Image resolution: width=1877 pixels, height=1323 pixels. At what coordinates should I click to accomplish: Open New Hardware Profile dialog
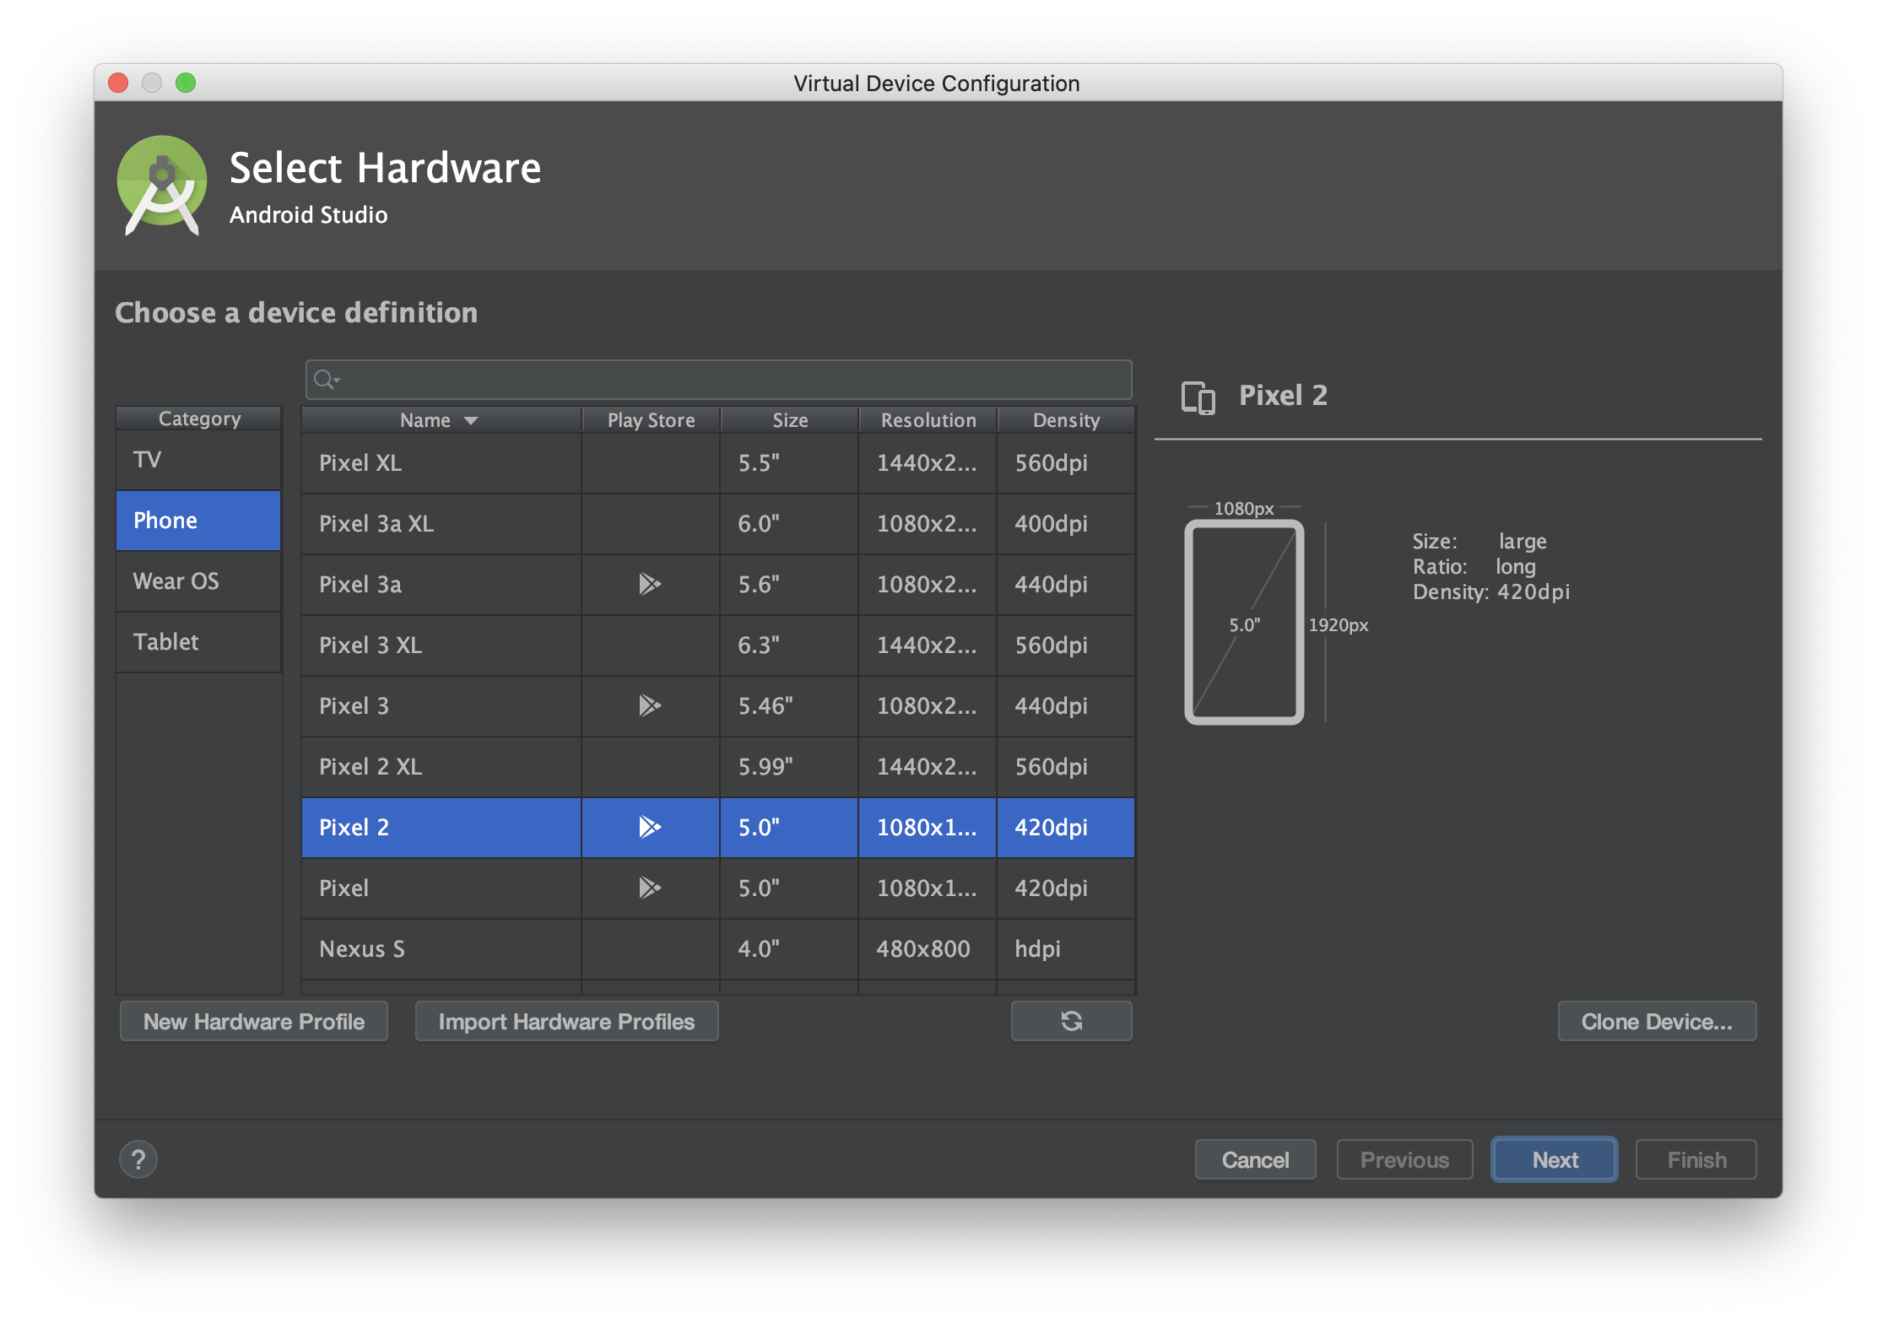point(254,1021)
